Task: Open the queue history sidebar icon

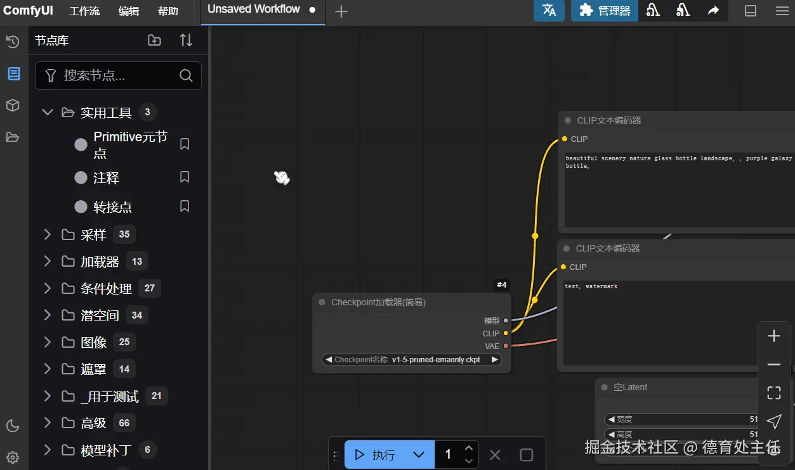Action: point(13,42)
